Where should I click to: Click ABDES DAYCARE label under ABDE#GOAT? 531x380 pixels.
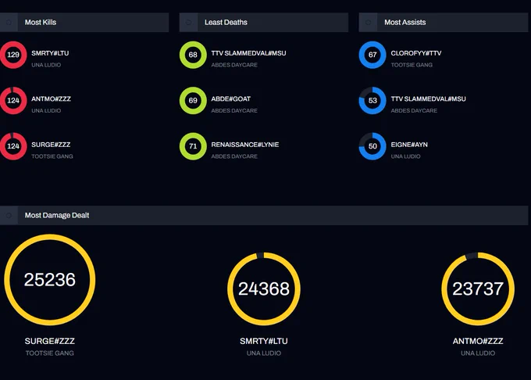point(234,111)
